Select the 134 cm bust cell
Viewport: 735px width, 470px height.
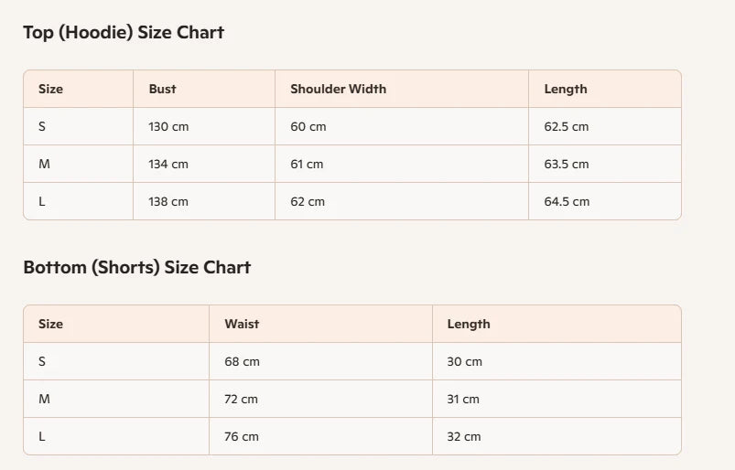pyautogui.click(x=168, y=165)
